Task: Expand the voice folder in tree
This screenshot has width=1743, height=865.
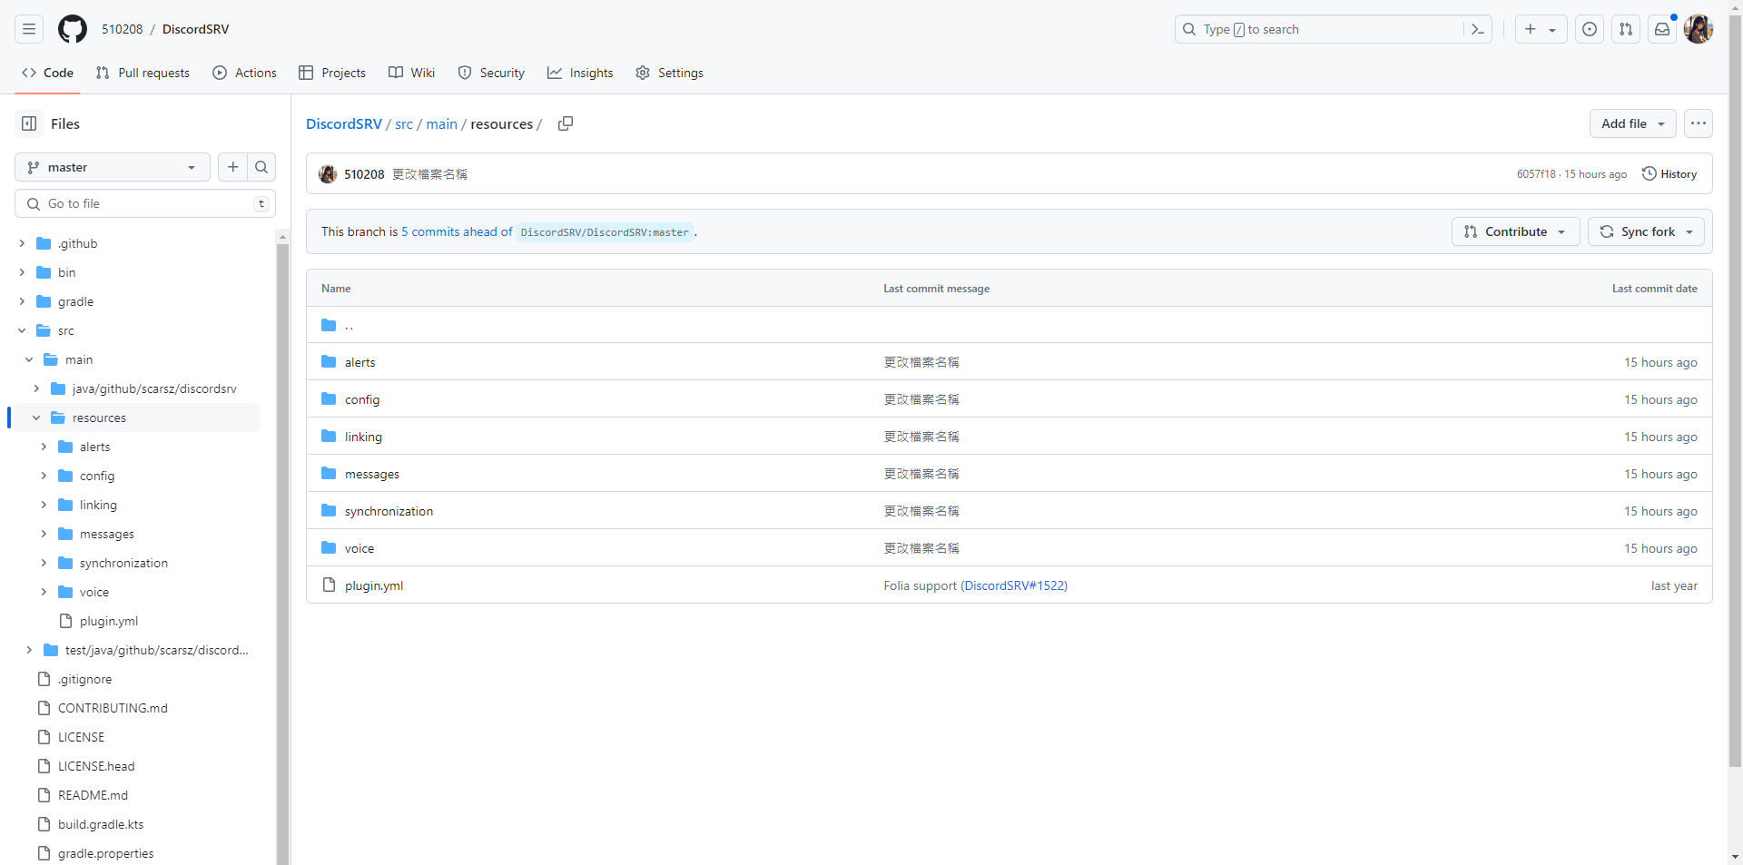Action: pos(44,592)
